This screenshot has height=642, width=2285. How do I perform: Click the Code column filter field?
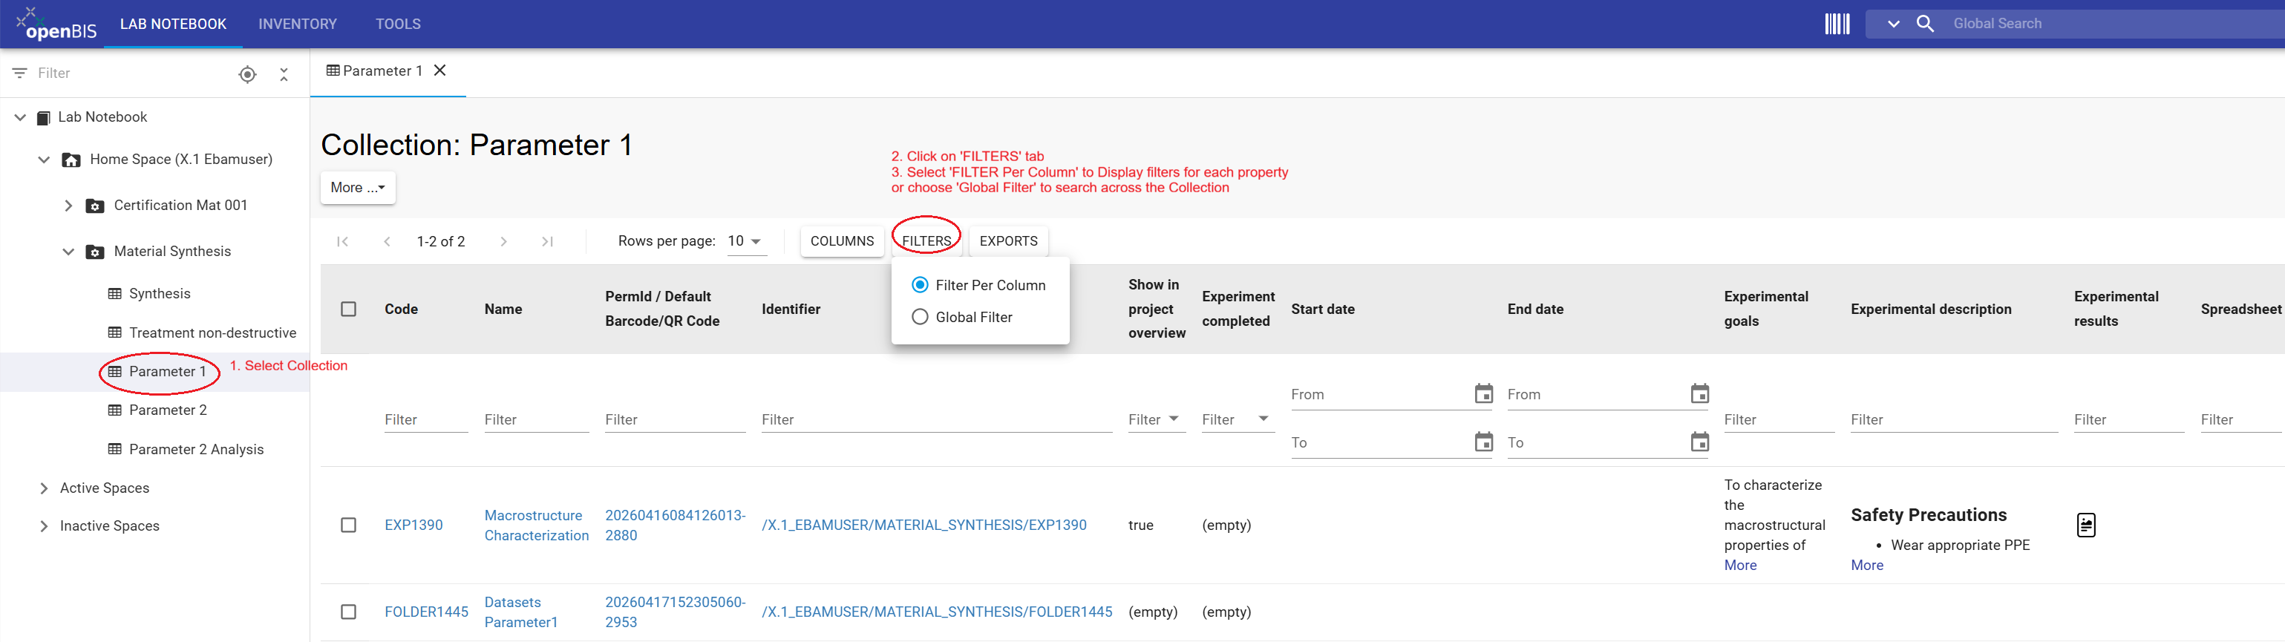[427, 419]
